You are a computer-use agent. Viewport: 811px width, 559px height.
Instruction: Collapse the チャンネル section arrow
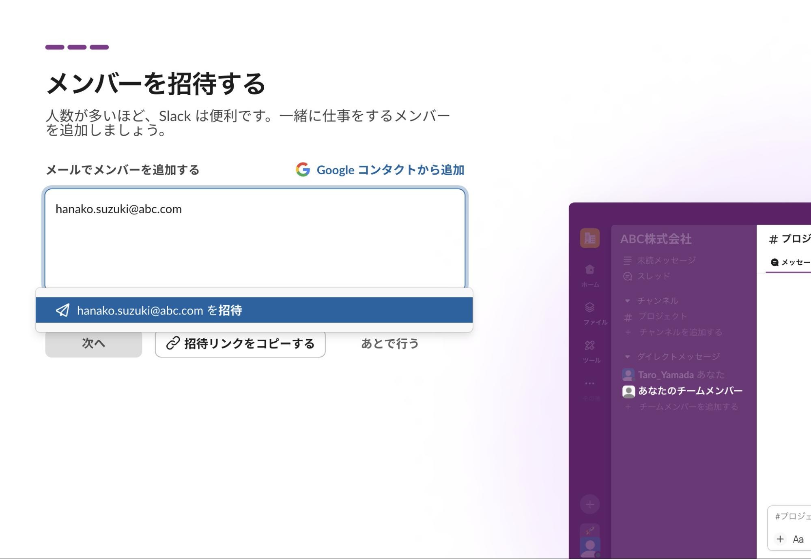[628, 301]
